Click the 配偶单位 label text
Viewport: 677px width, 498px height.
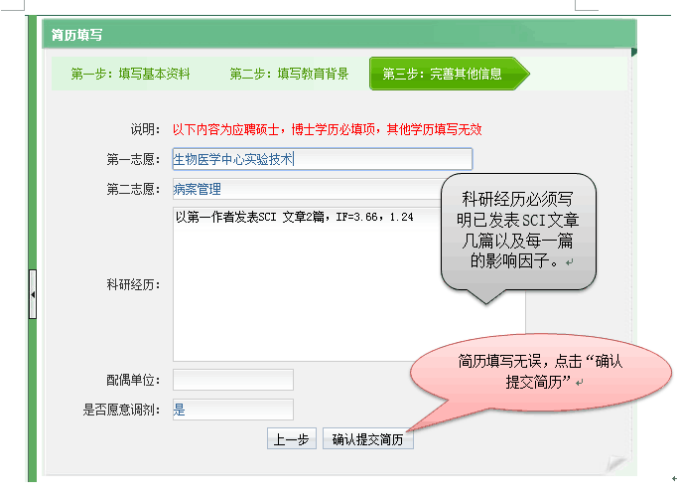[133, 380]
